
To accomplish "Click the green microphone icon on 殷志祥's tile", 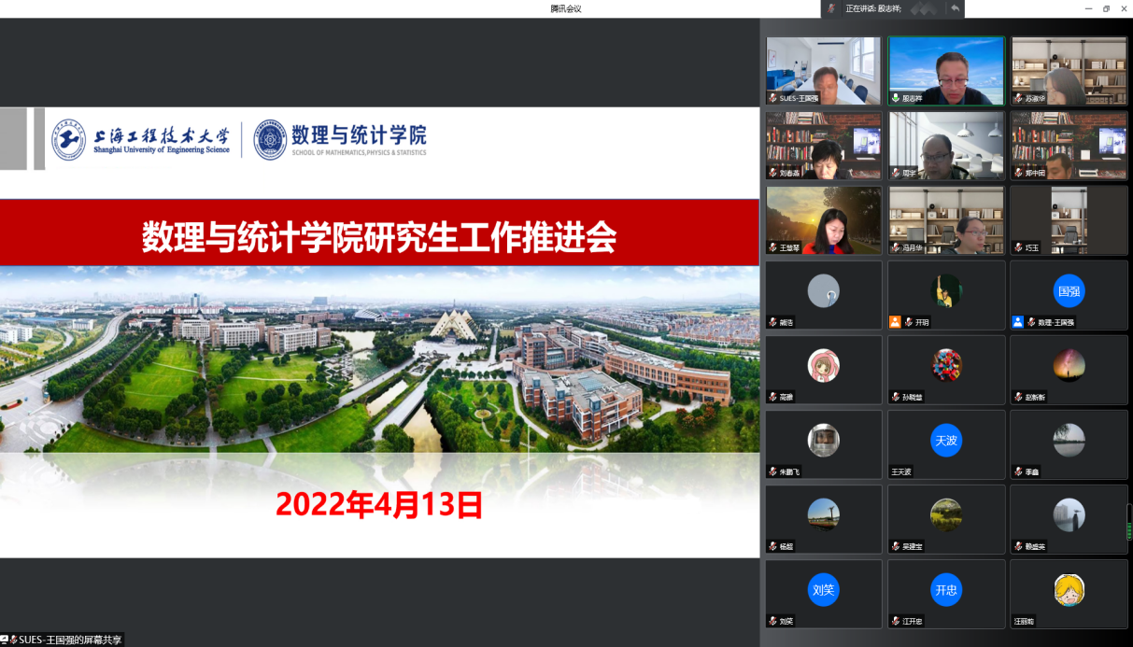I will pos(895,98).
